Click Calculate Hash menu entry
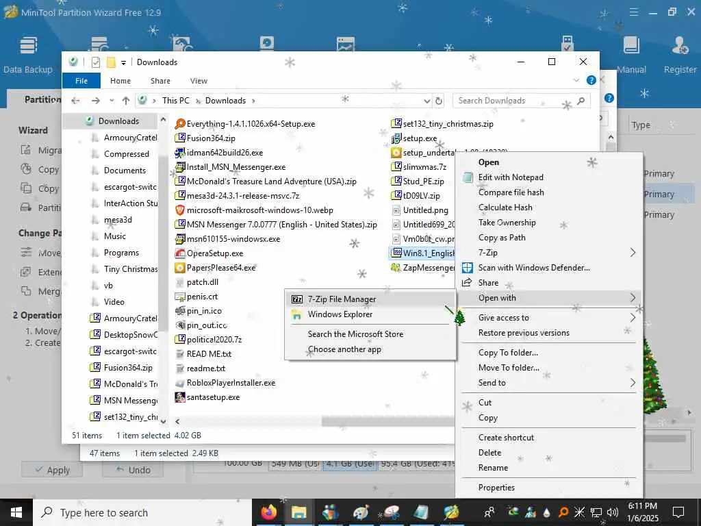The height and width of the screenshot is (526, 701). (549, 208)
